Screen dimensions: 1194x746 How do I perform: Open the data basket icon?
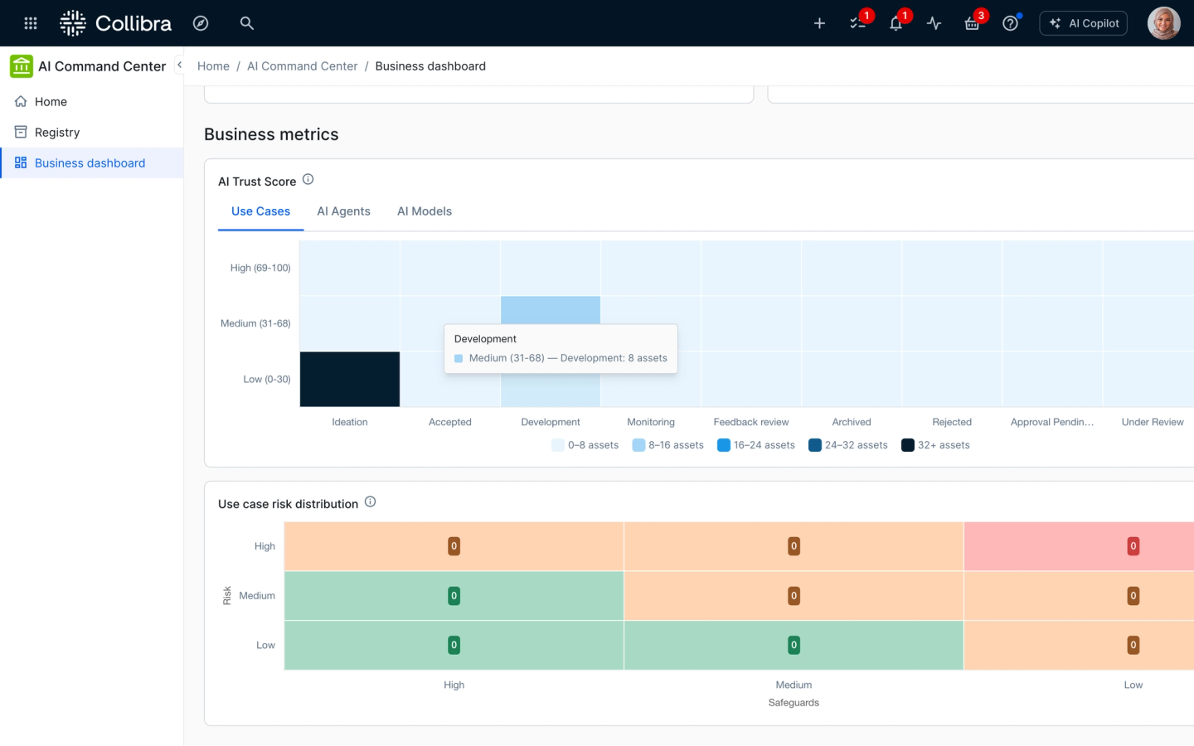[x=972, y=23]
